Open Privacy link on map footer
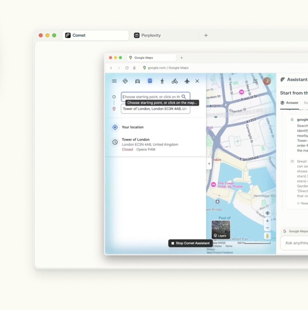 coord(211,249)
